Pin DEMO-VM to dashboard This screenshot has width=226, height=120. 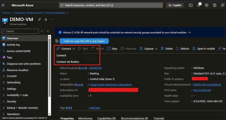point(39,20)
